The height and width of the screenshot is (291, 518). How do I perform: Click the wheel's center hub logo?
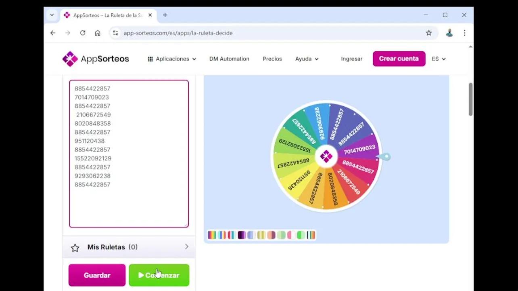[326, 156]
